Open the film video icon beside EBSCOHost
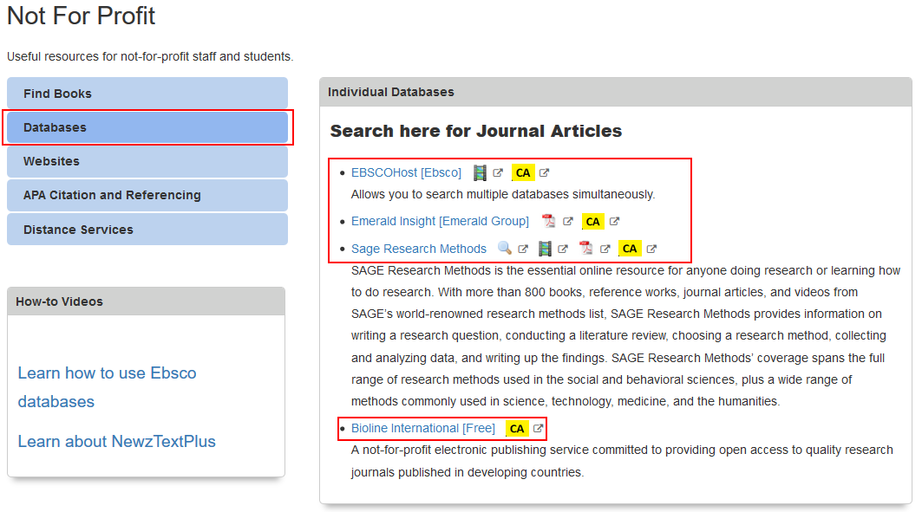922x512 pixels. click(x=480, y=172)
